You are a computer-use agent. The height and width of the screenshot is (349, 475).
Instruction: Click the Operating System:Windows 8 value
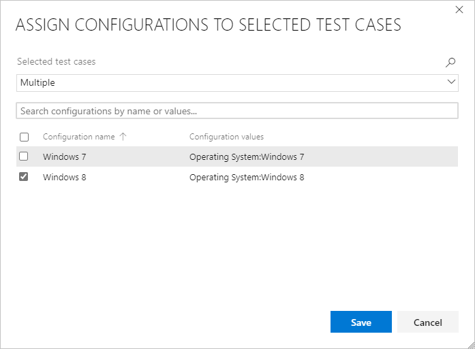click(x=246, y=178)
